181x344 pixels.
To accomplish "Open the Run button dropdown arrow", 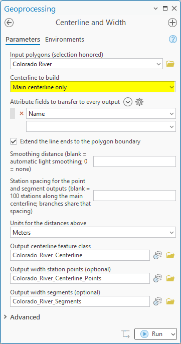I will click(x=173, y=334).
